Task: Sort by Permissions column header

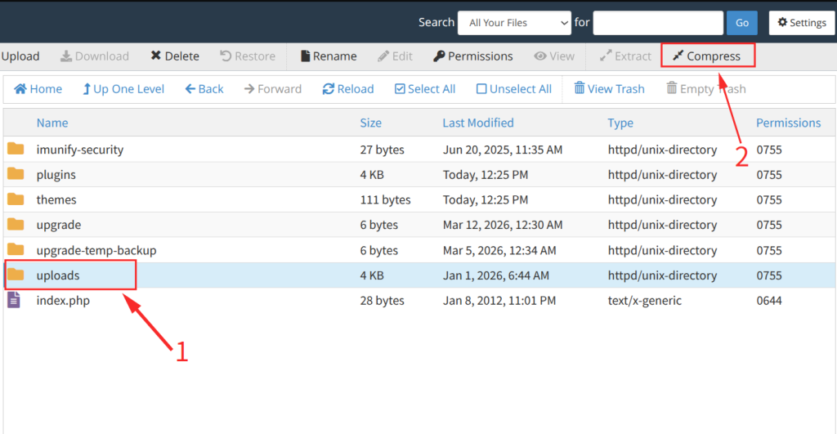Action: [788, 123]
